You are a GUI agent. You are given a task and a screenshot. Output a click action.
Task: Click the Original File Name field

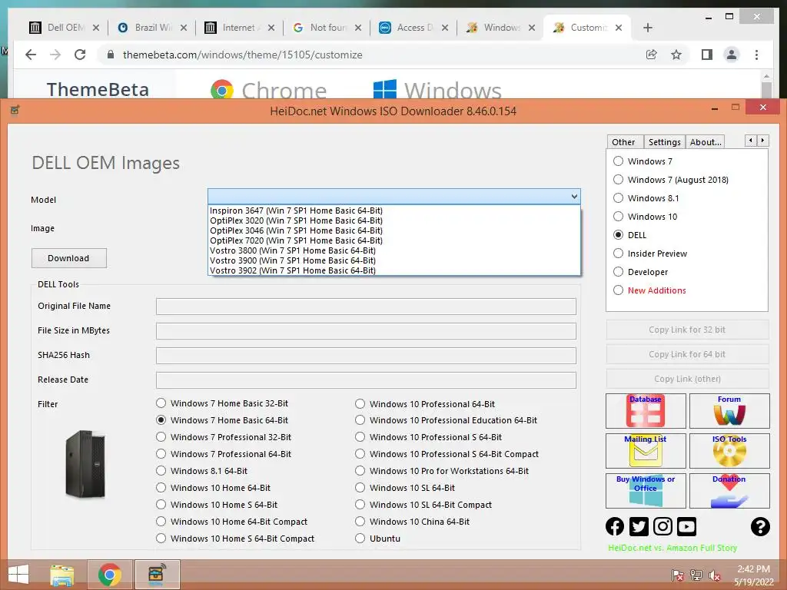(x=366, y=307)
